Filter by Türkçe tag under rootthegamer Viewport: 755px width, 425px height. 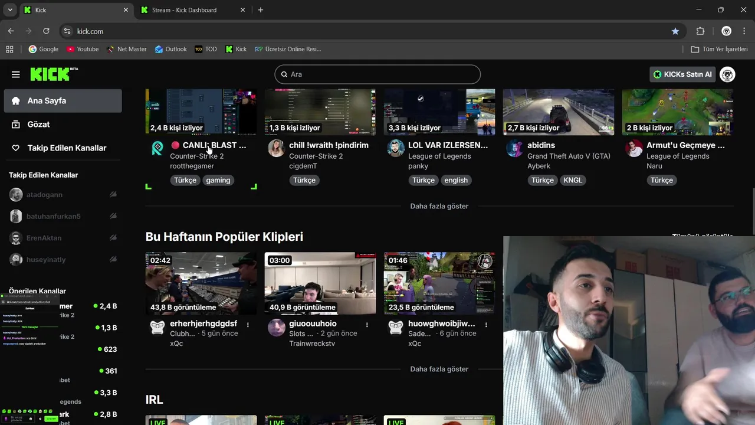(x=185, y=180)
